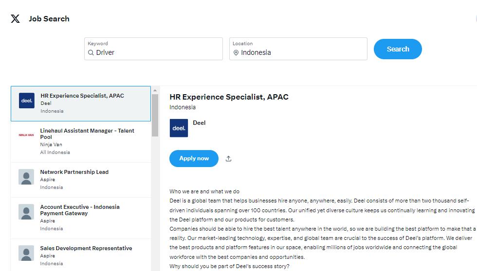Click the Ninja Van logo icon
Screen dimensions: 477x271
[26, 135]
